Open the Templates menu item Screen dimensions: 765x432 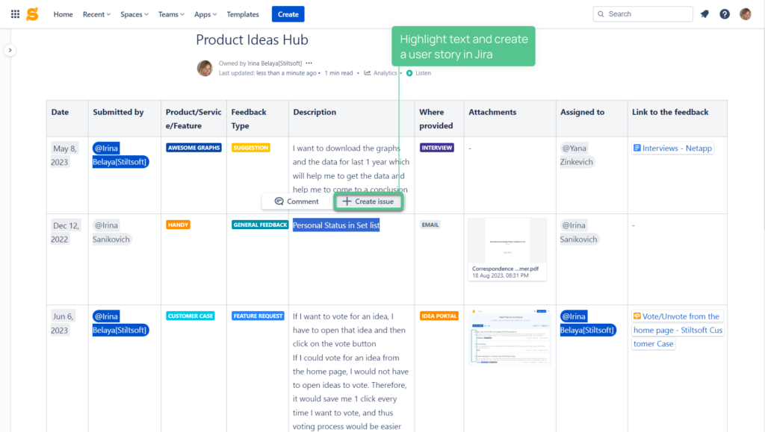tap(243, 13)
